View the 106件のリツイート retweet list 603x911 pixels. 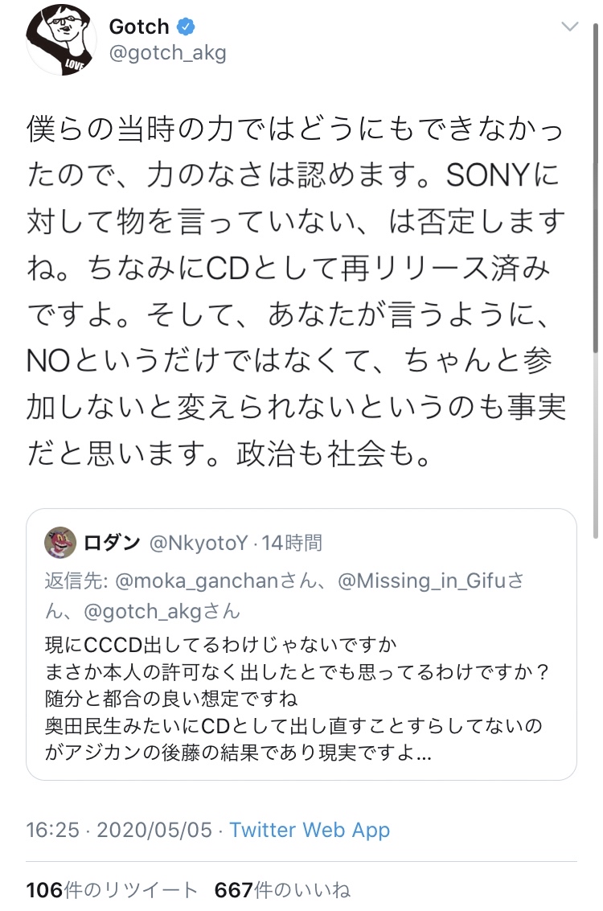pyautogui.click(x=112, y=890)
